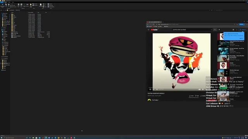Image resolution: width=248 pixels, height=139 pixels.
Task: Go up one folder level
Action: 6,10
